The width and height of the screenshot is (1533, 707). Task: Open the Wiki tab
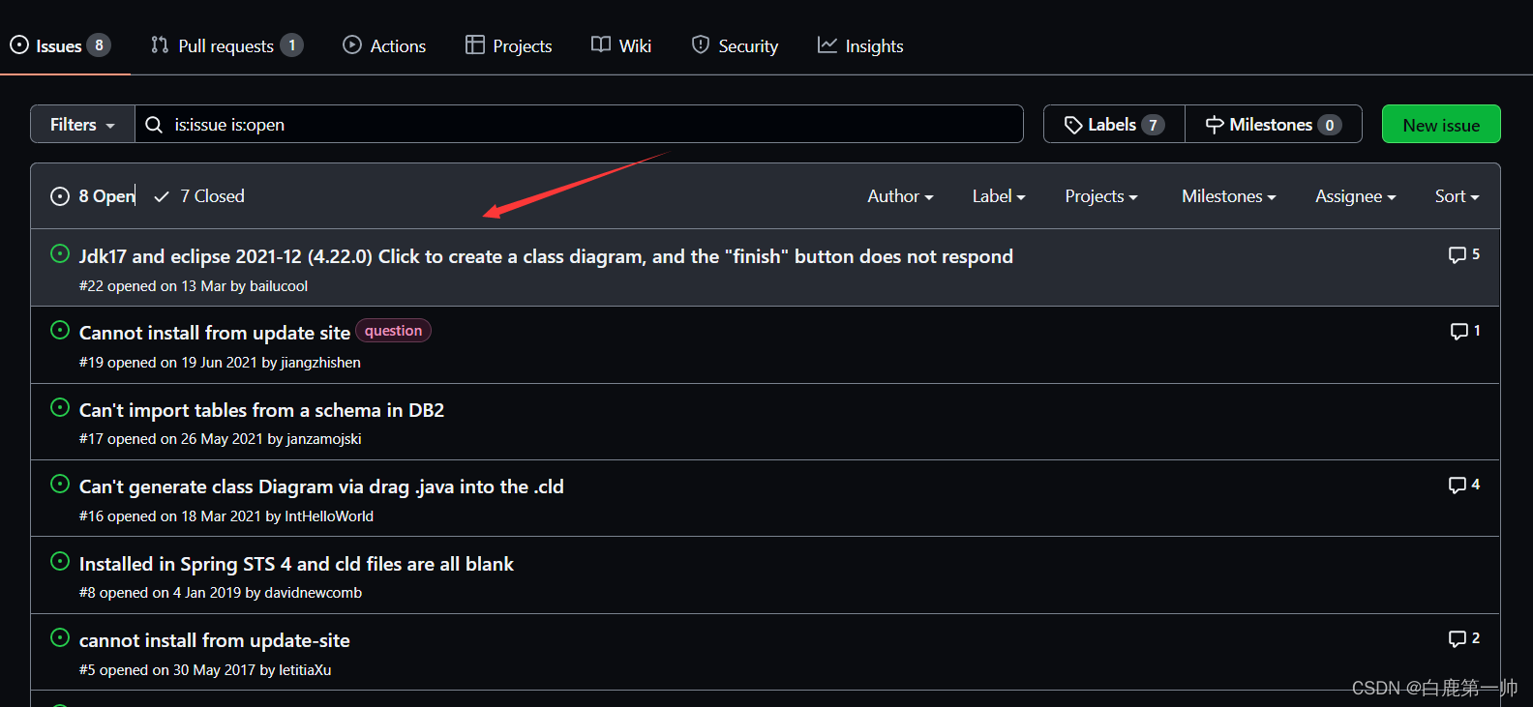pos(621,45)
